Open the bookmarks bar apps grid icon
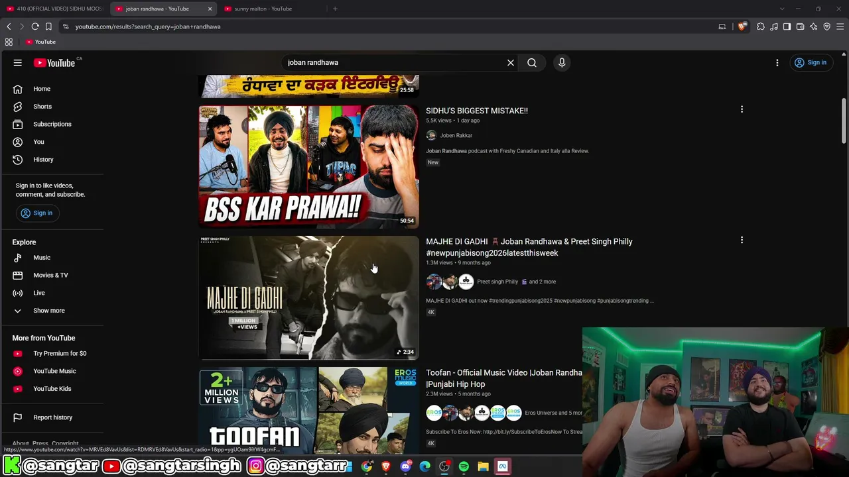Viewport: 849px width, 477px height. click(x=9, y=42)
